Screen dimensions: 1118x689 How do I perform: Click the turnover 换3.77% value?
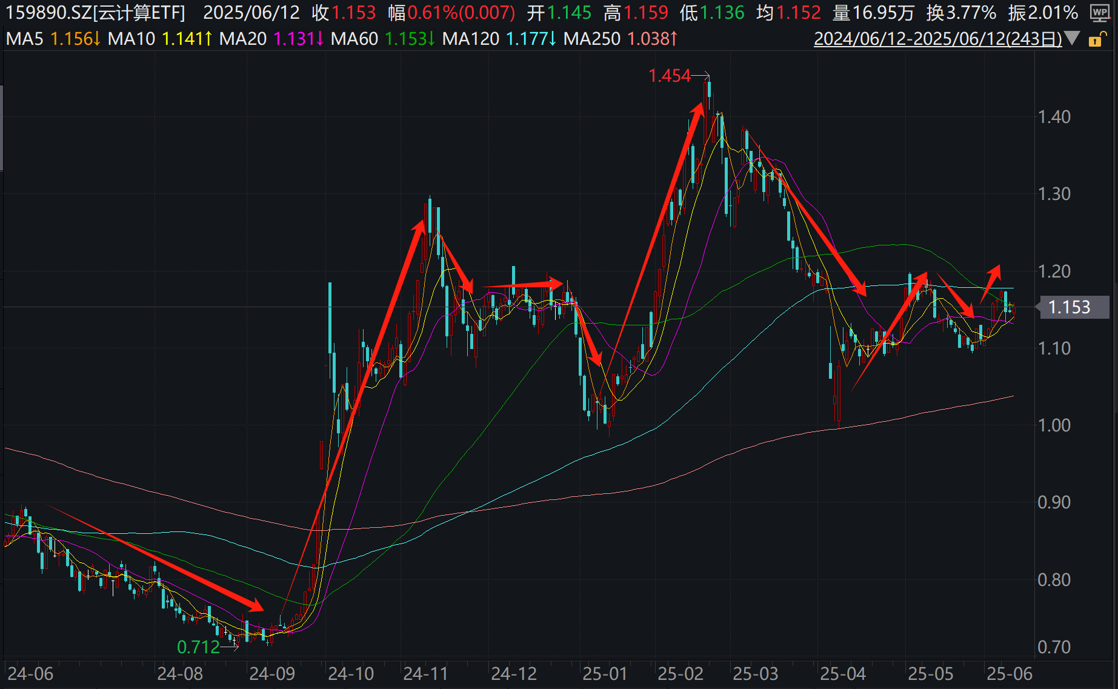click(962, 12)
